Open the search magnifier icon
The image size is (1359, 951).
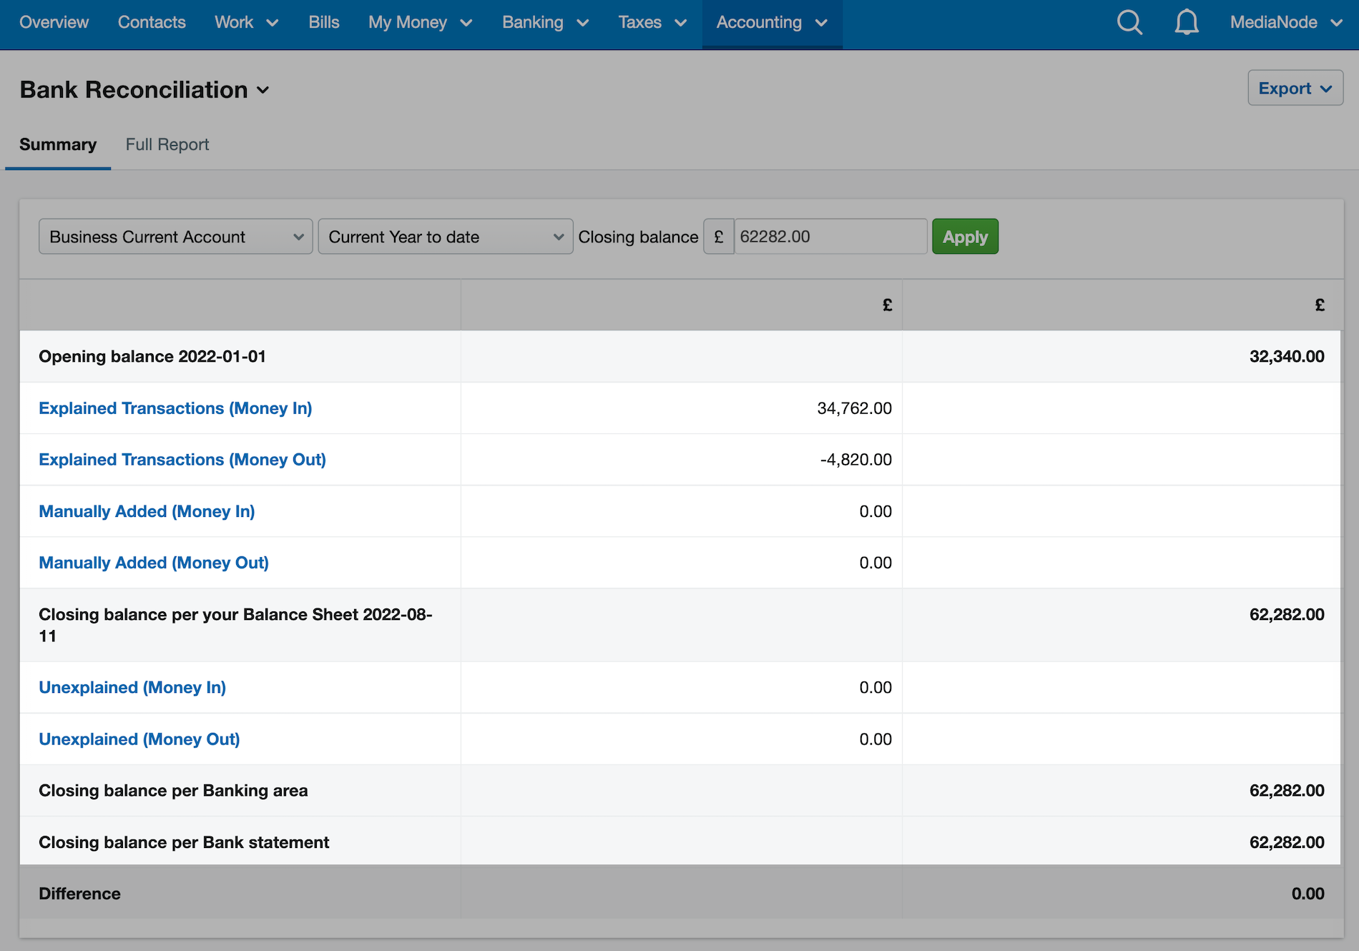coord(1129,22)
